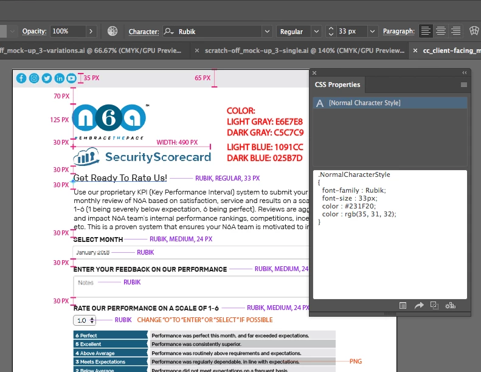Screen dimensions: 481x372
Task: Open the font search magnifier icon
Action: point(168,31)
